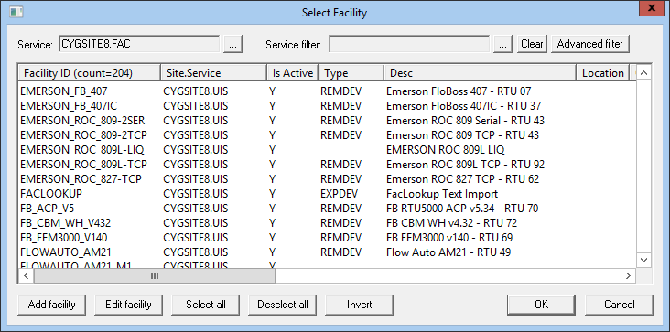Invert the facility selection
The image size is (670, 332).
tap(360, 305)
